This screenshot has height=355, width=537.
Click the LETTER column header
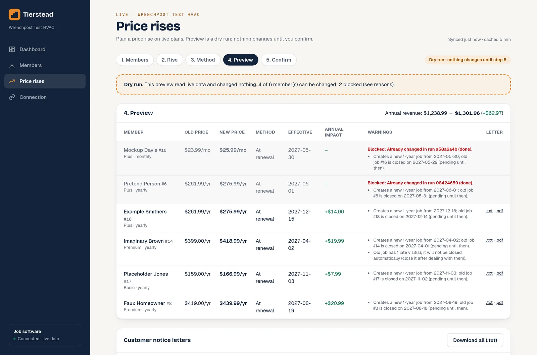pos(494,132)
